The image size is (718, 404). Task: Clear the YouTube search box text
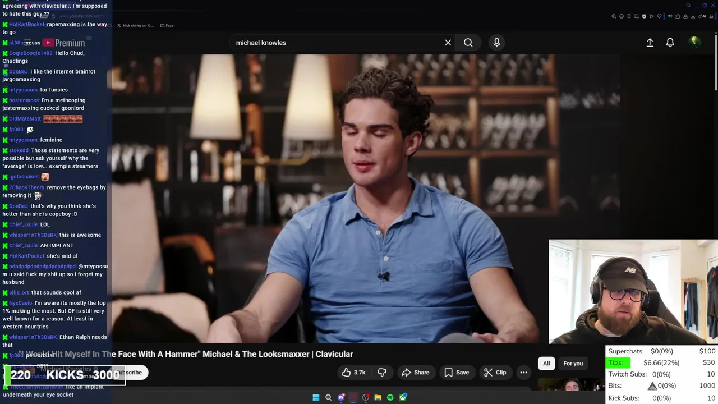pyautogui.click(x=448, y=43)
